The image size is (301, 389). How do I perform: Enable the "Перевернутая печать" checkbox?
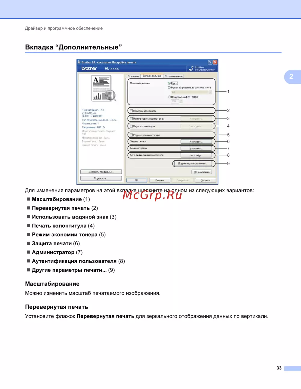coord(131,111)
